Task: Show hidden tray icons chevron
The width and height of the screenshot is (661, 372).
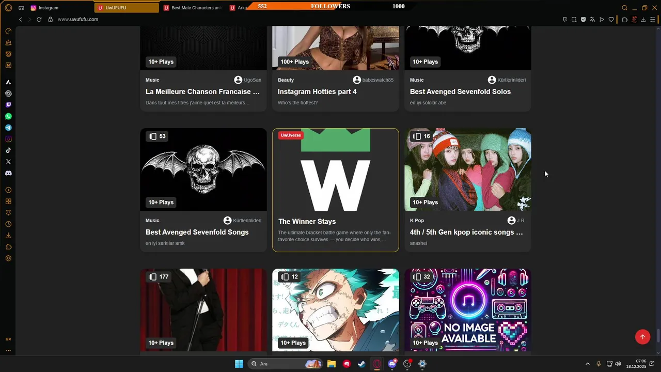Action: (x=587, y=364)
